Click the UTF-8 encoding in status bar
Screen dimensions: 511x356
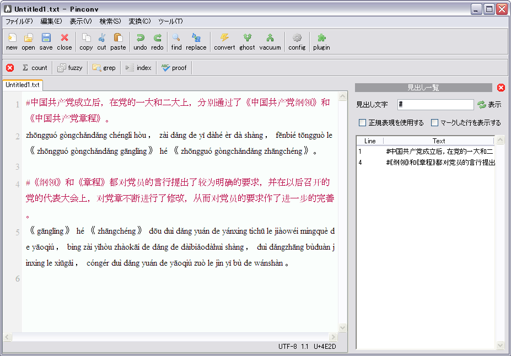(x=287, y=347)
